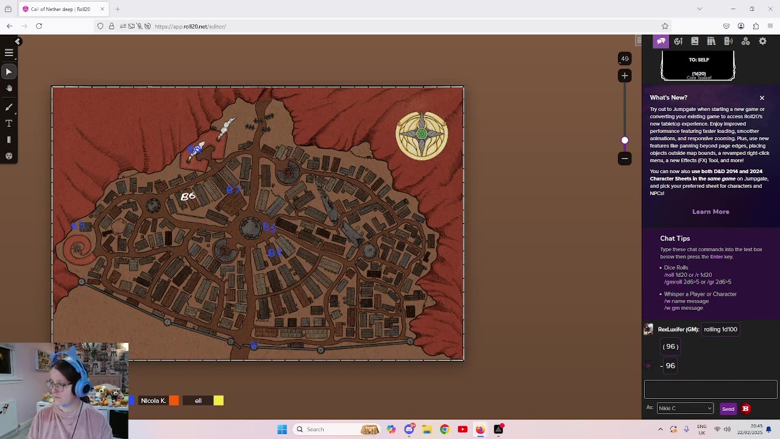Screen dimensions: 780x439
Task: Open the Windows Start menu
Action: (x=282, y=429)
